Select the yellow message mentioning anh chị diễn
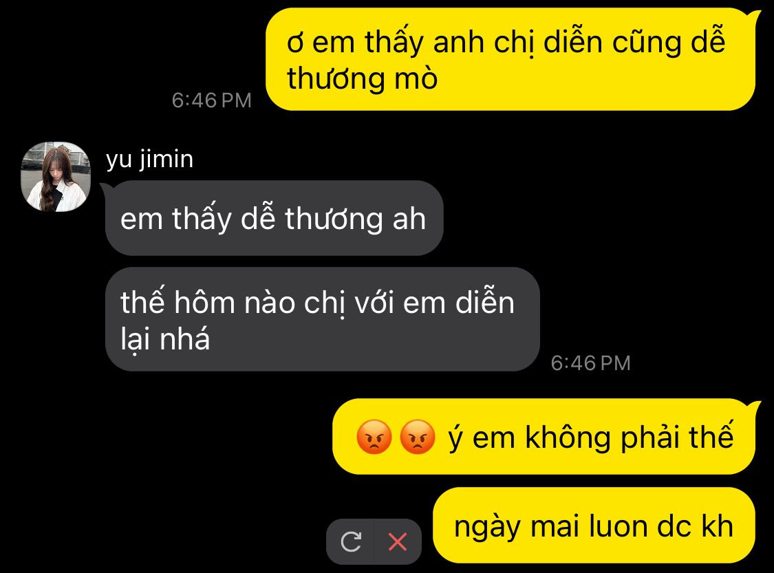Viewport: 774px width, 573px height. pos(511,59)
